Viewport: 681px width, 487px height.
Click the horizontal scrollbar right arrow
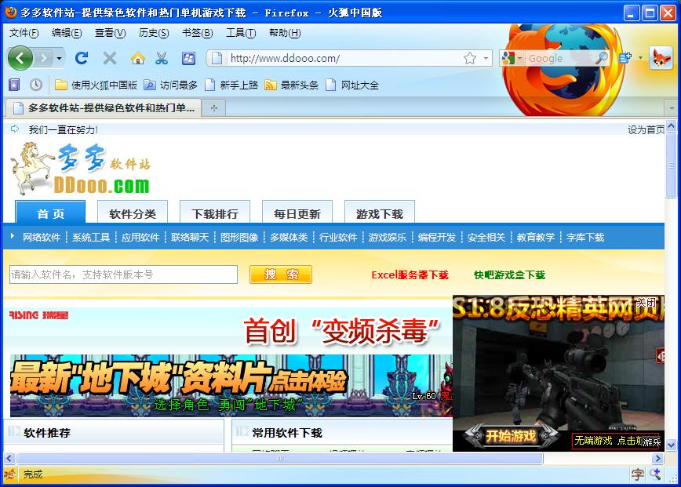[x=657, y=458]
